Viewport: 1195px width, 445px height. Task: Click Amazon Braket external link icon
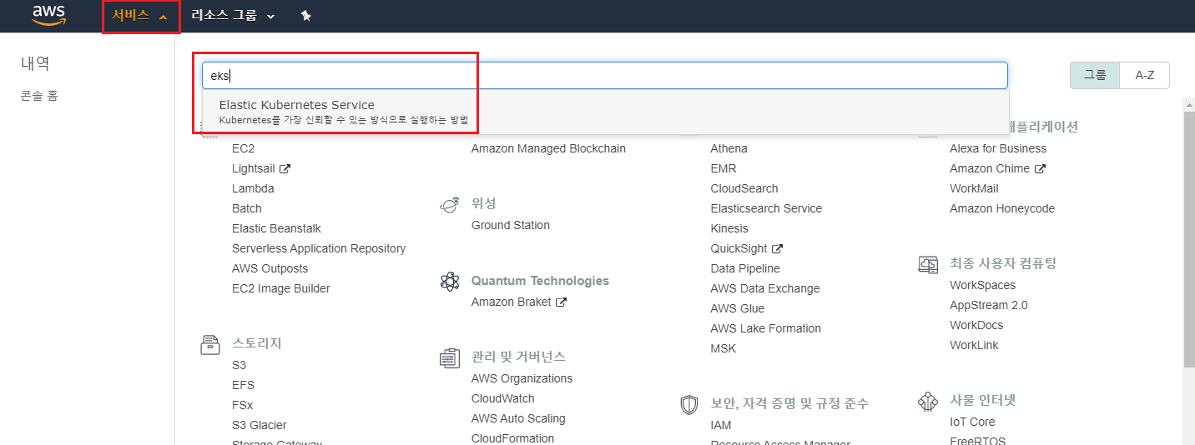point(562,302)
